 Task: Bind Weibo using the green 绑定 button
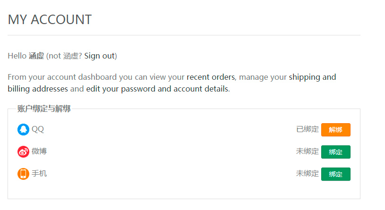336,152
